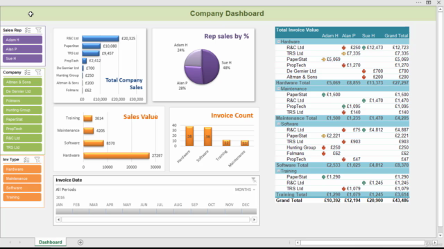444x249 pixels.
Task: Filter by Sue H sales rep
Action: 23,58
